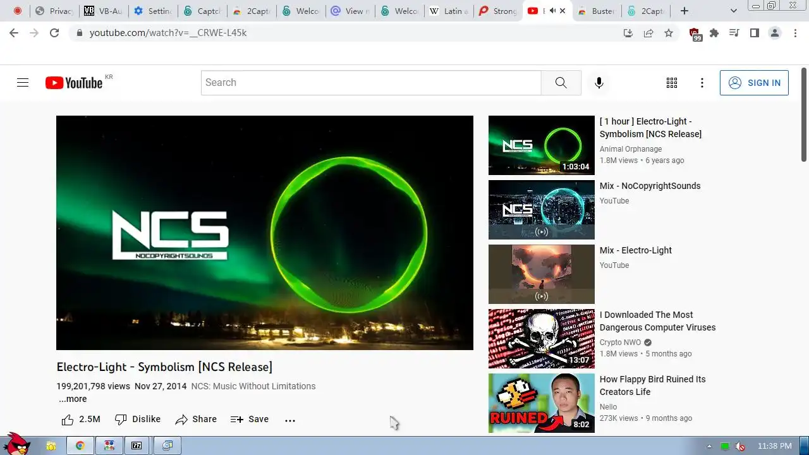Start voice search with microphone icon
The width and height of the screenshot is (809, 455).
(x=599, y=83)
